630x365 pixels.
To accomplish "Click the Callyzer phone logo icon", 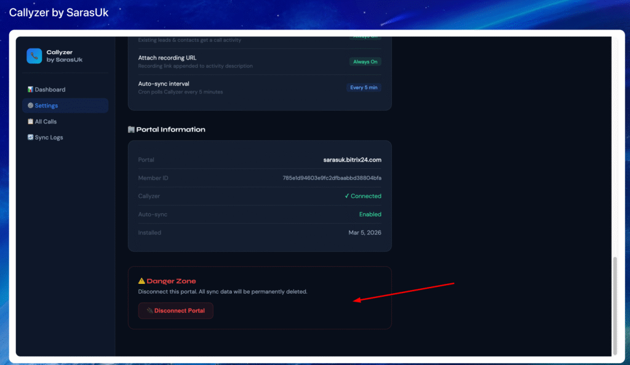I will pos(34,56).
